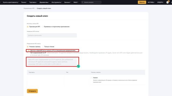Open the user profile avatar icon
172x96 pixels.
pyautogui.click(x=167, y=2)
